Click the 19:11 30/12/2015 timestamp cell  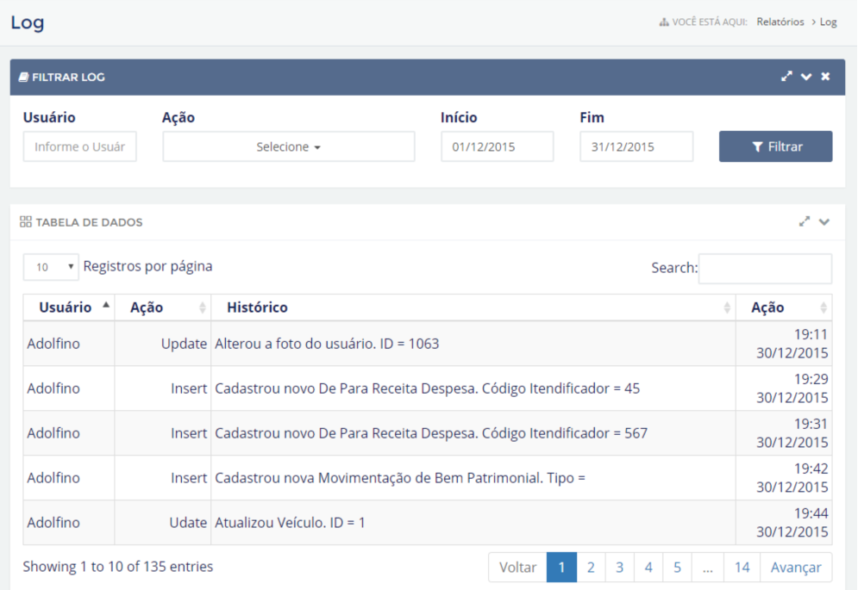pos(784,344)
